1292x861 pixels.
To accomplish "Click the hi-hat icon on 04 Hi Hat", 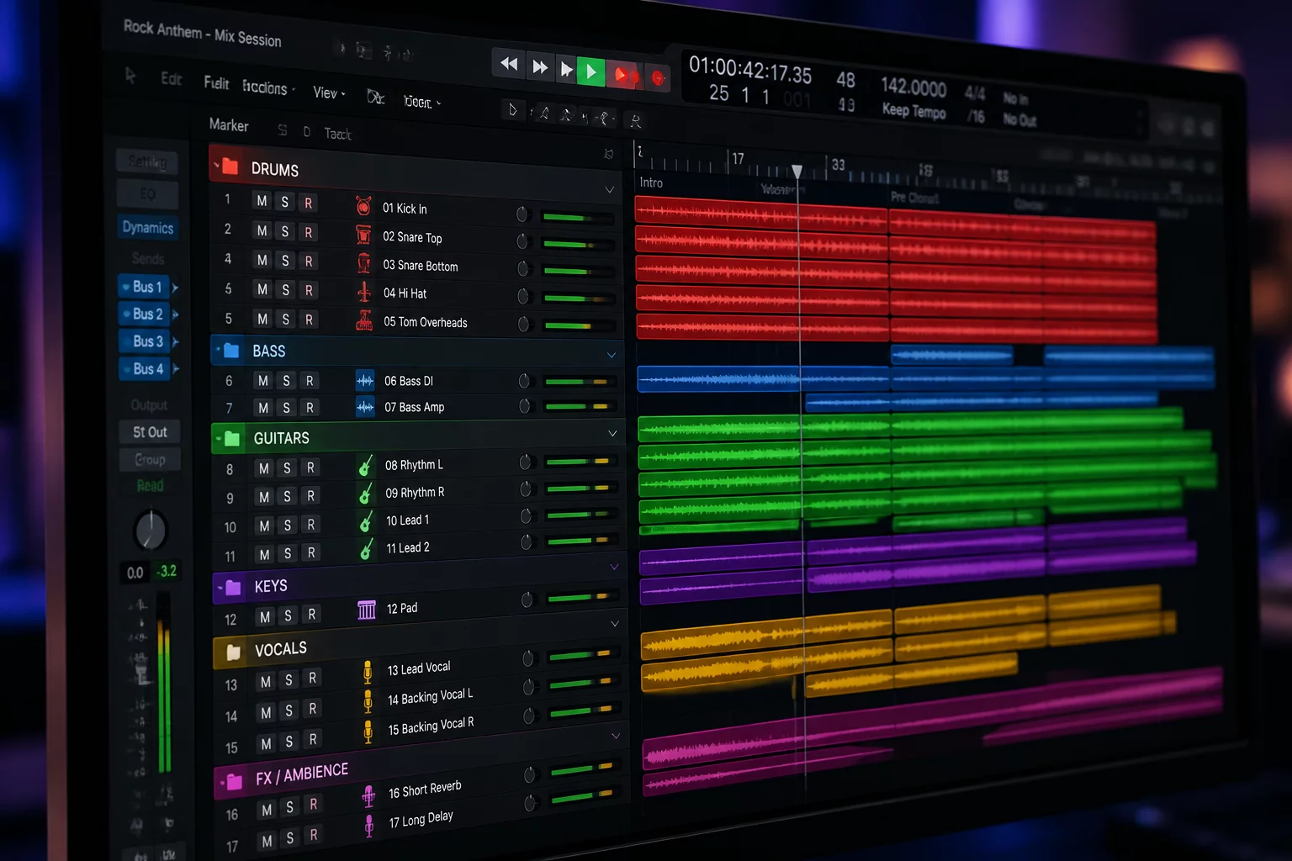I will [x=364, y=292].
